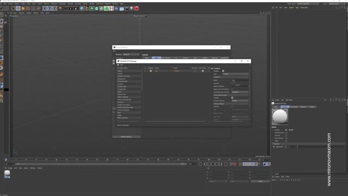Switch to Basic tab in Render Settings

pos(146,58)
